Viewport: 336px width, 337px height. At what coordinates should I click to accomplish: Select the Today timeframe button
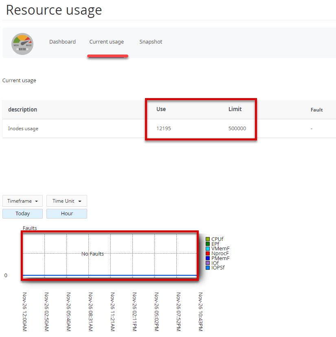(22, 213)
